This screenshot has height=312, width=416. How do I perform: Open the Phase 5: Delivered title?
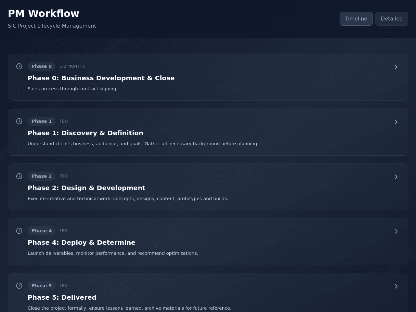pos(62,297)
